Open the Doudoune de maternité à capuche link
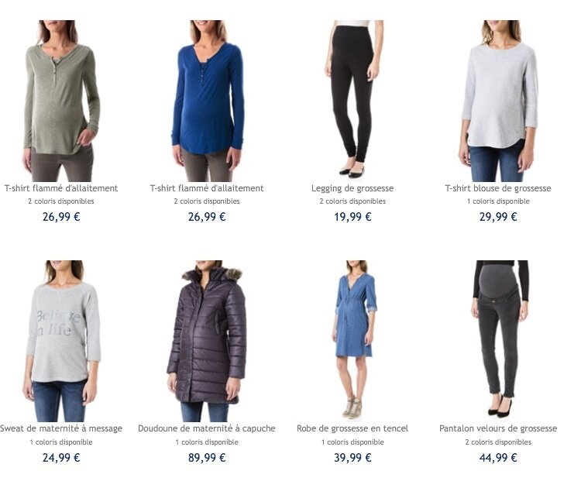 coord(207,428)
